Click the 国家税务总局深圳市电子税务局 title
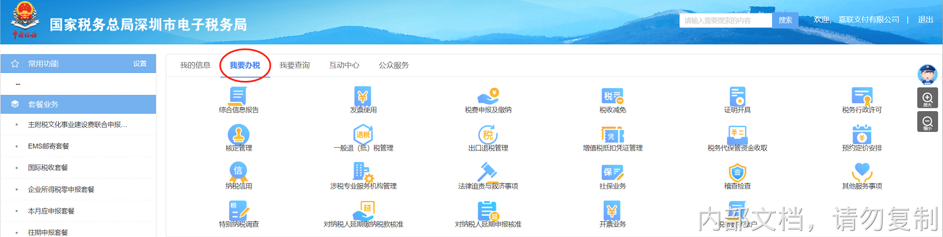 point(148,25)
